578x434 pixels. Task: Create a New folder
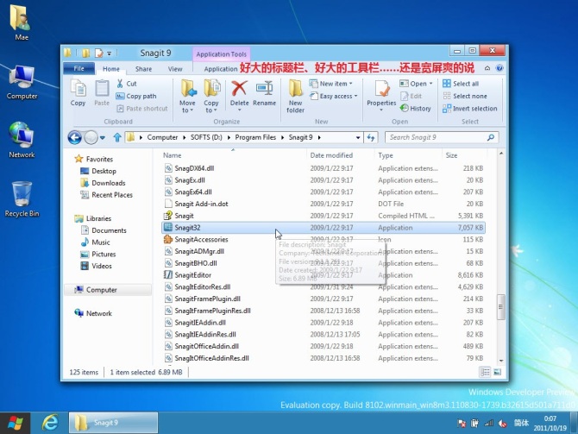[x=296, y=97]
